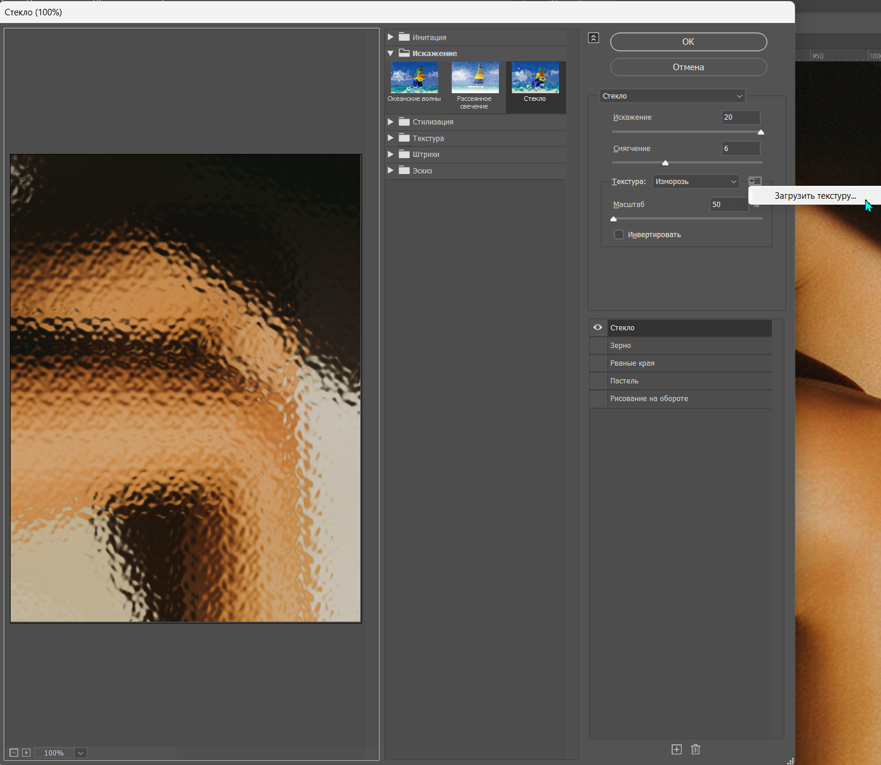Click the new effect layer icon
The image size is (881, 765).
676,749
